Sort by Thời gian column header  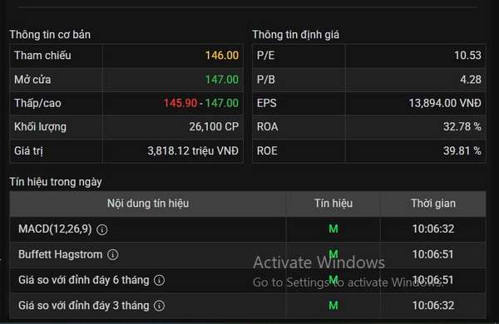[433, 204]
